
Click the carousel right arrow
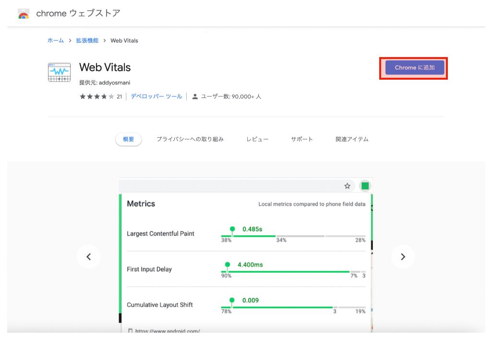tap(403, 256)
